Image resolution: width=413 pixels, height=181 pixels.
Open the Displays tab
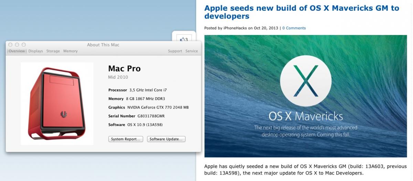35,51
